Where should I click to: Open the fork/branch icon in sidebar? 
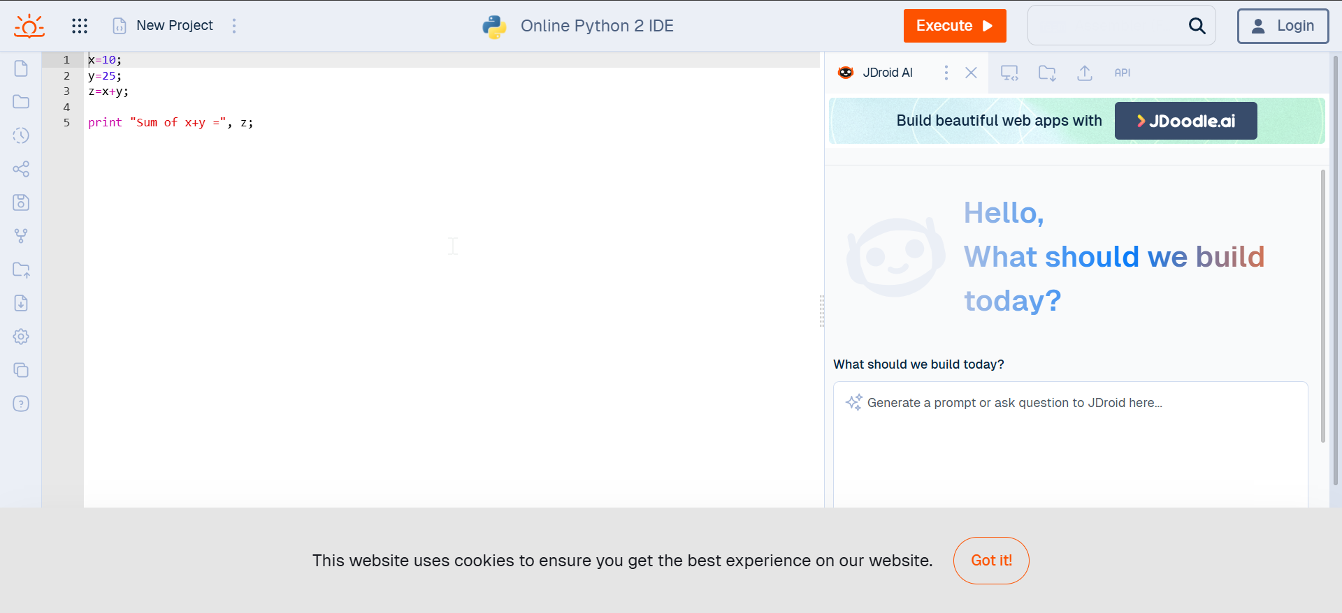tap(21, 236)
